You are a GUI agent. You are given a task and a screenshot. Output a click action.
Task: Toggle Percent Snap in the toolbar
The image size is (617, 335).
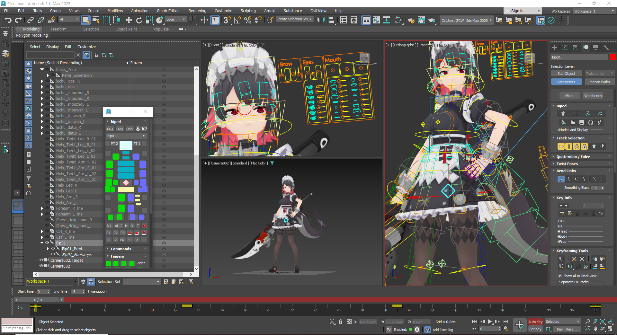248,20
